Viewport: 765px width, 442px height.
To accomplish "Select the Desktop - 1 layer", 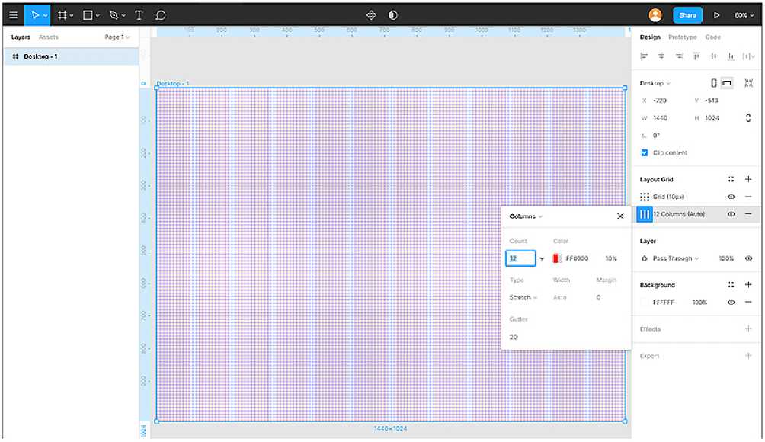I will (71, 56).
